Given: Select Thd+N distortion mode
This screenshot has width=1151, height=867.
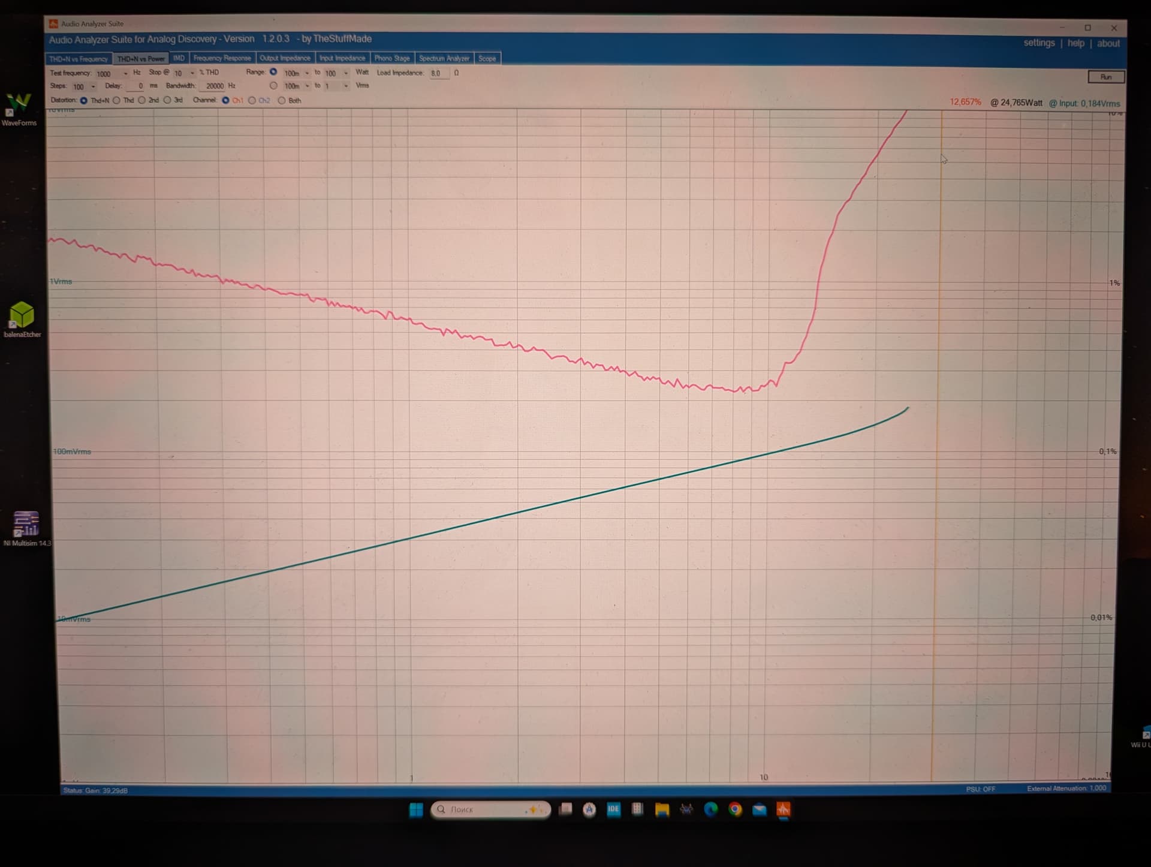Looking at the screenshot, I should point(84,100).
